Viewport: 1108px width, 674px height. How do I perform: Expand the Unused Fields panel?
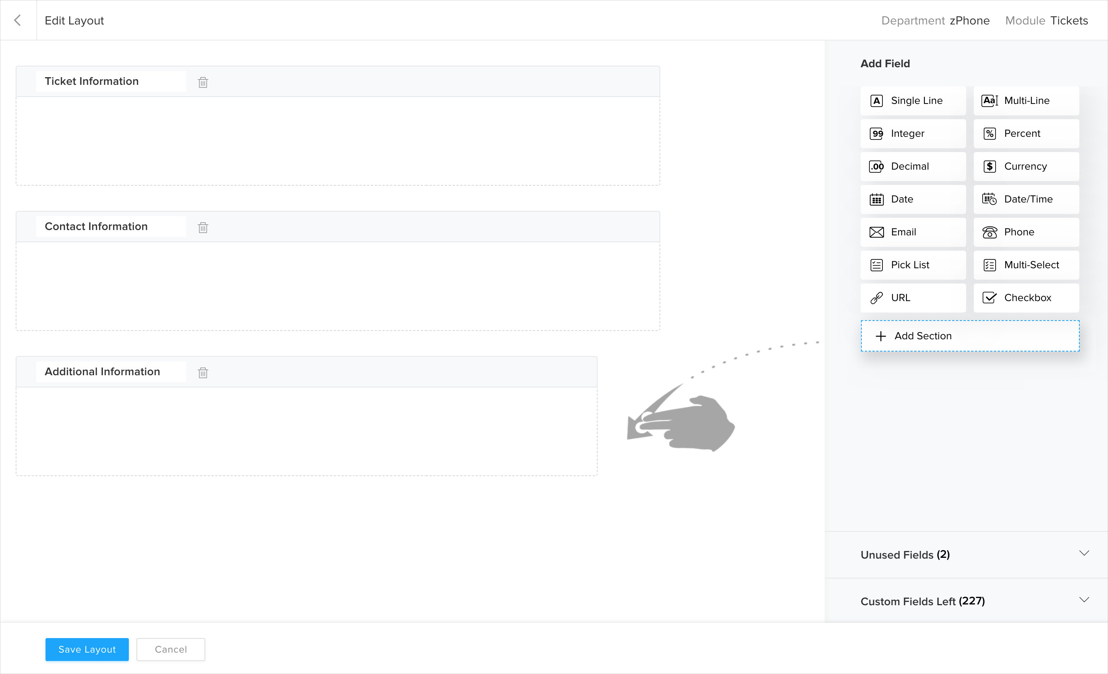point(1084,554)
